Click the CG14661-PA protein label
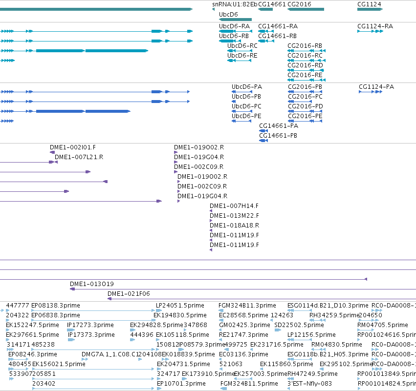The image size is (416, 391). (x=279, y=126)
